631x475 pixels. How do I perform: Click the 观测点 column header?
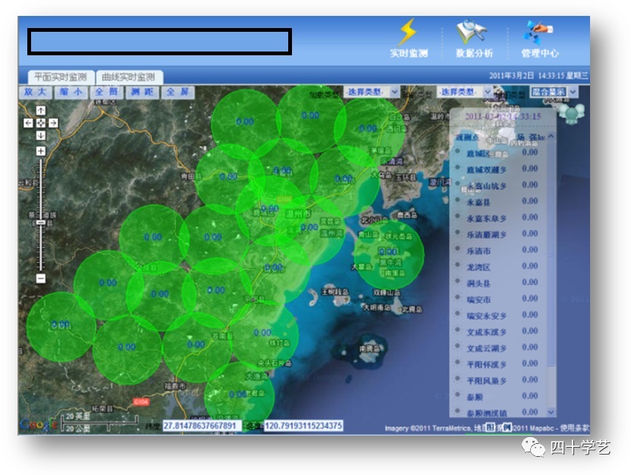(x=467, y=137)
